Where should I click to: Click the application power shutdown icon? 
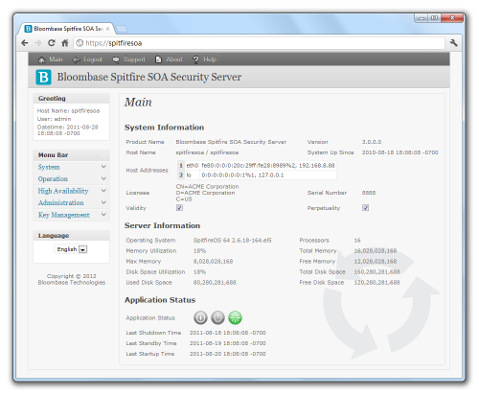click(x=218, y=317)
